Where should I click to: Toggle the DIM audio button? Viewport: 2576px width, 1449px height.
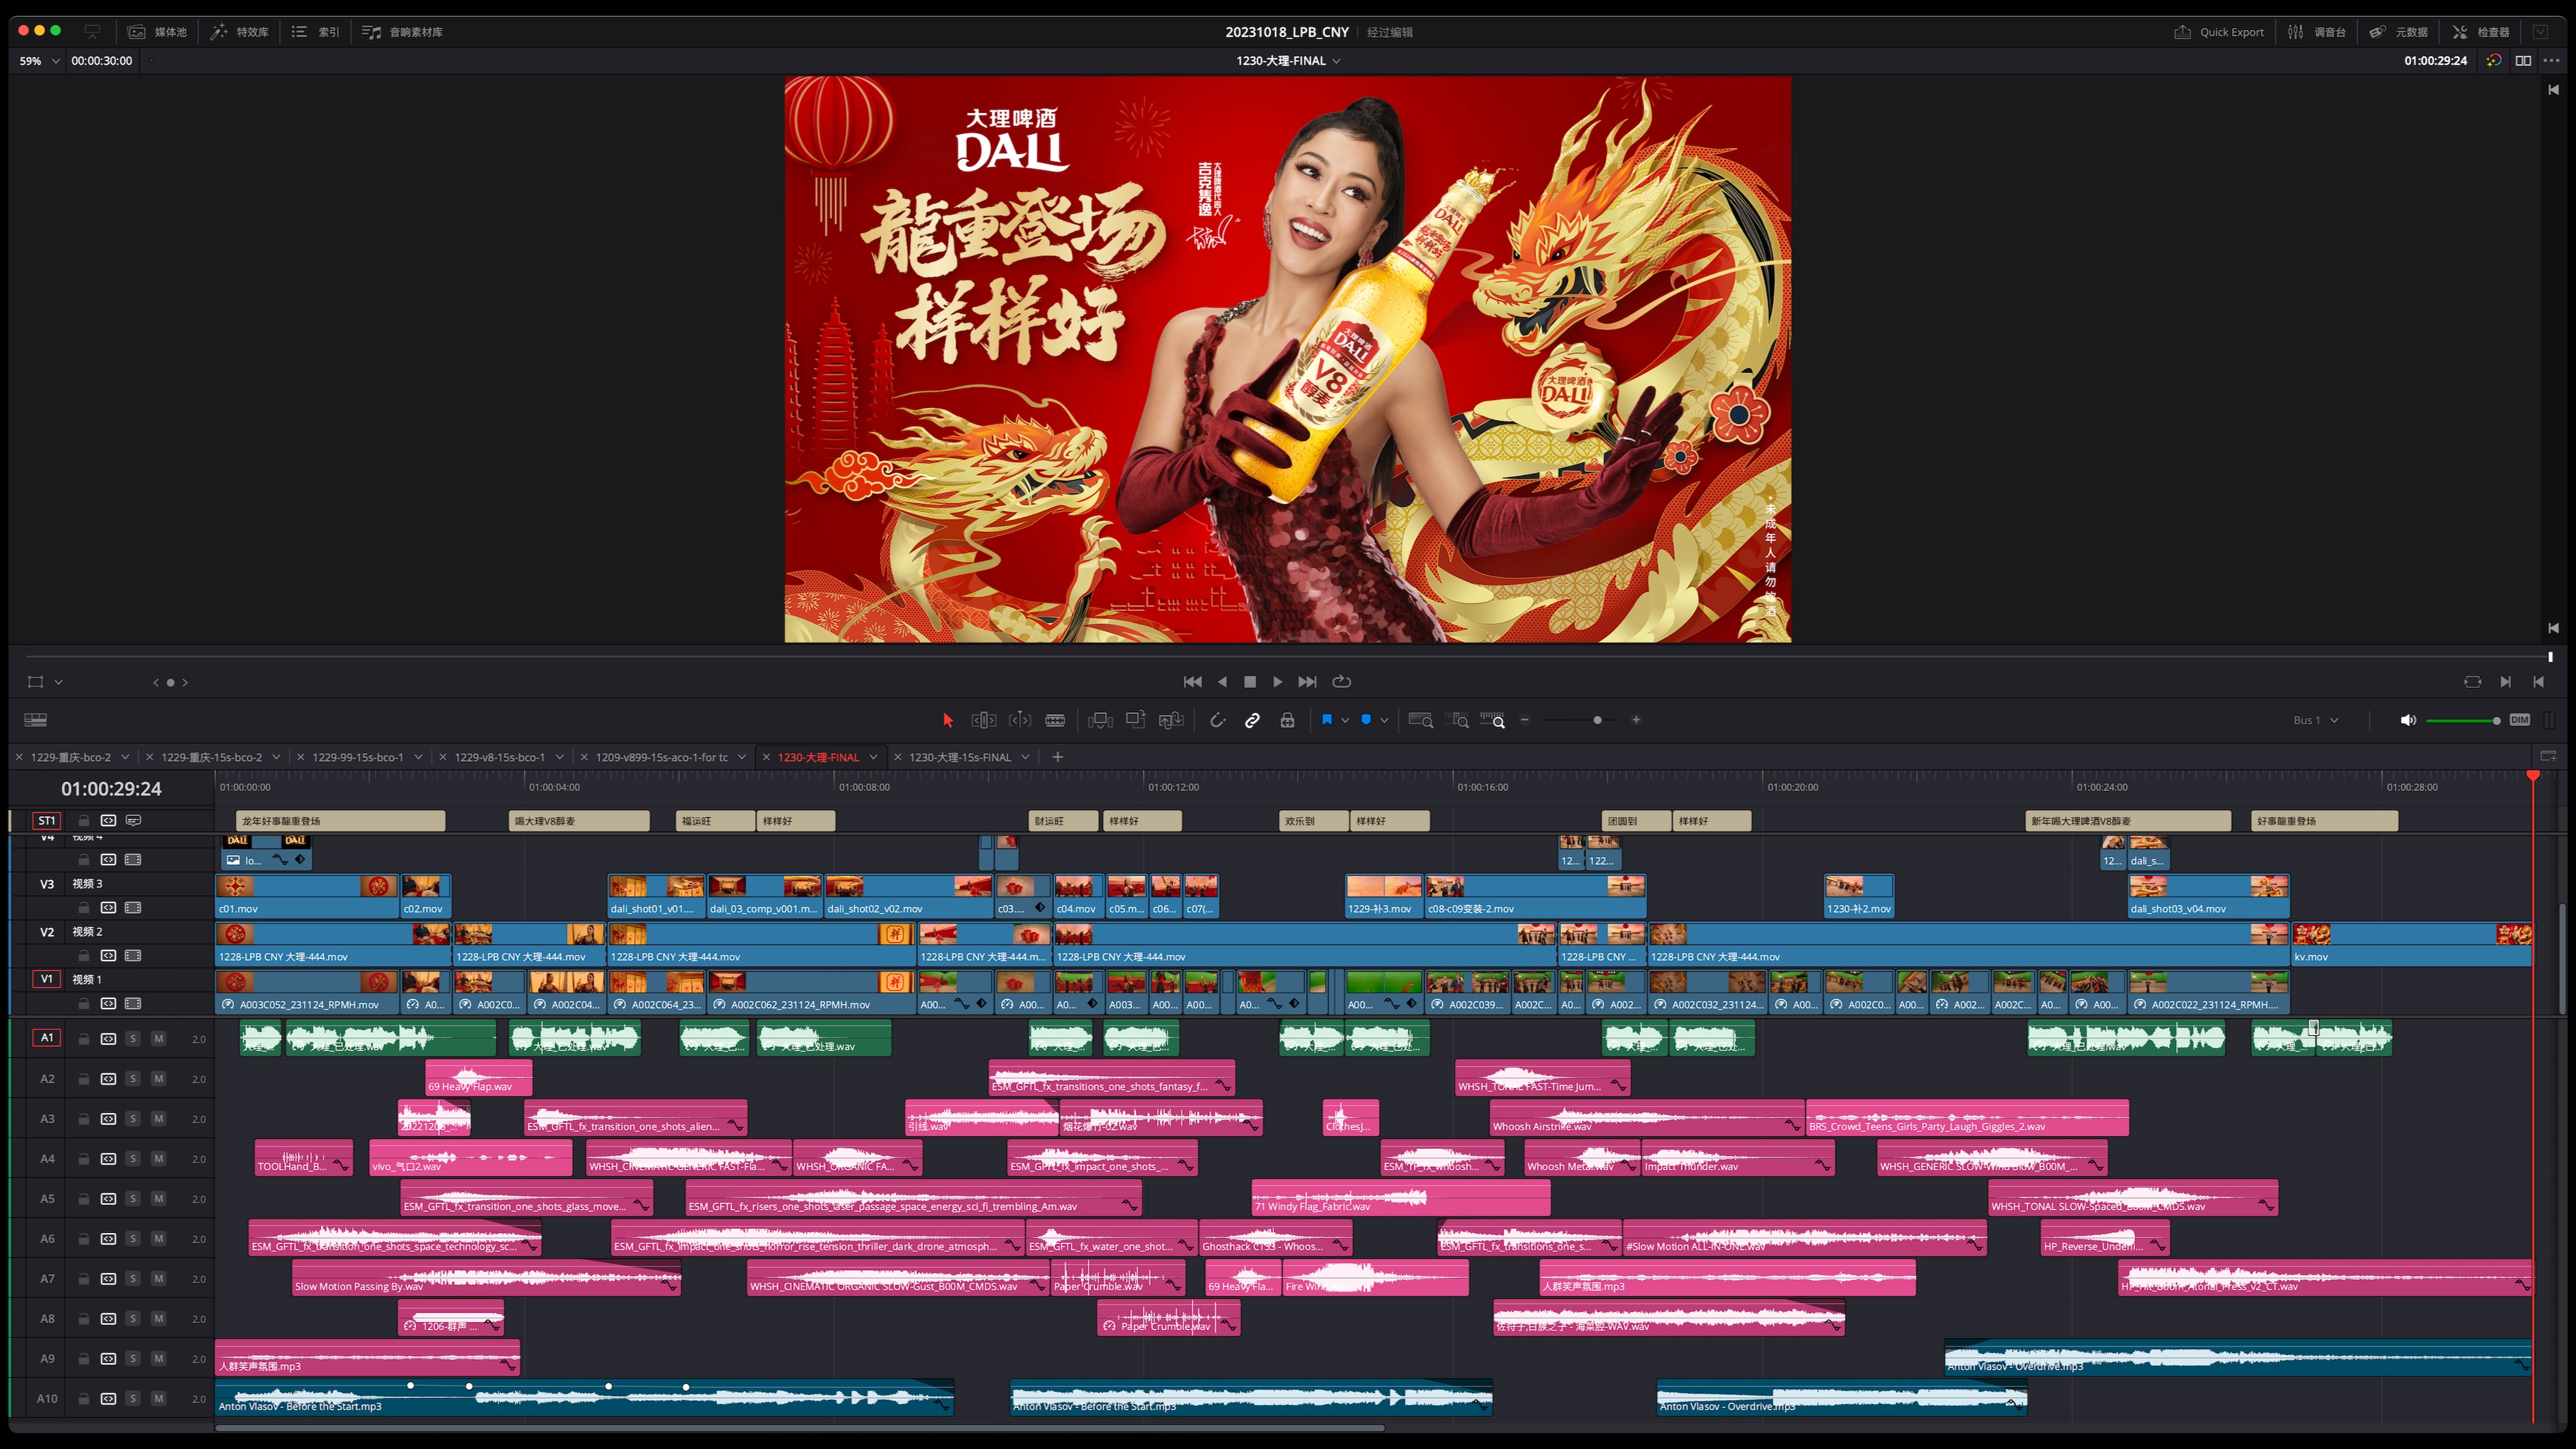(x=2520, y=720)
